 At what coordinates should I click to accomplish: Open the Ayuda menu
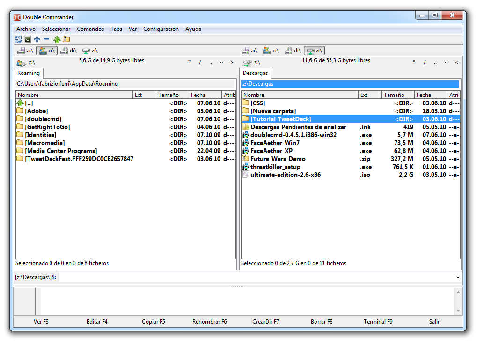click(193, 29)
